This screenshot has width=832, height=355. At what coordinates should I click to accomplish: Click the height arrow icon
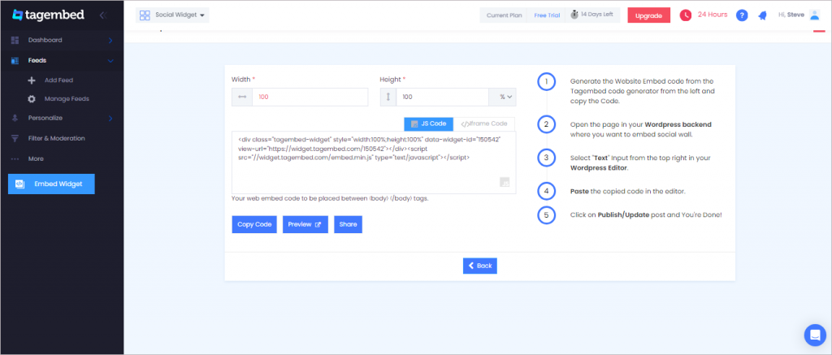point(388,97)
